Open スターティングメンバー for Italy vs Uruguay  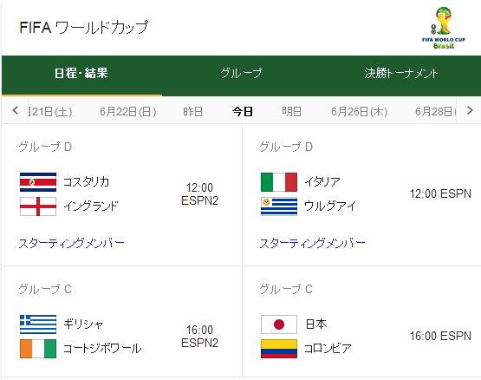[312, 243]
